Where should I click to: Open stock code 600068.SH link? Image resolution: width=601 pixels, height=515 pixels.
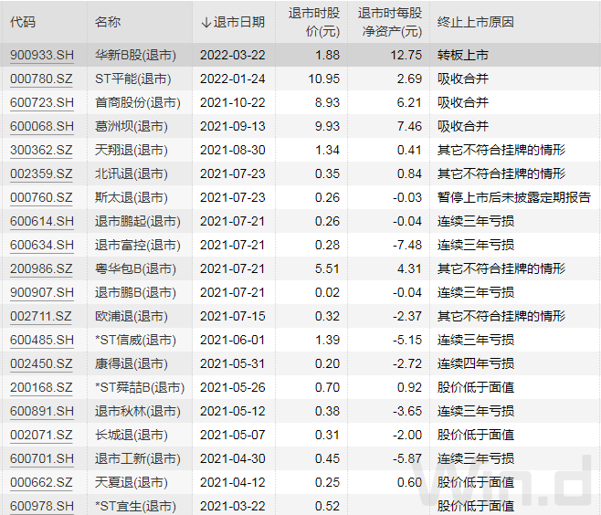[x=42, y=126]
